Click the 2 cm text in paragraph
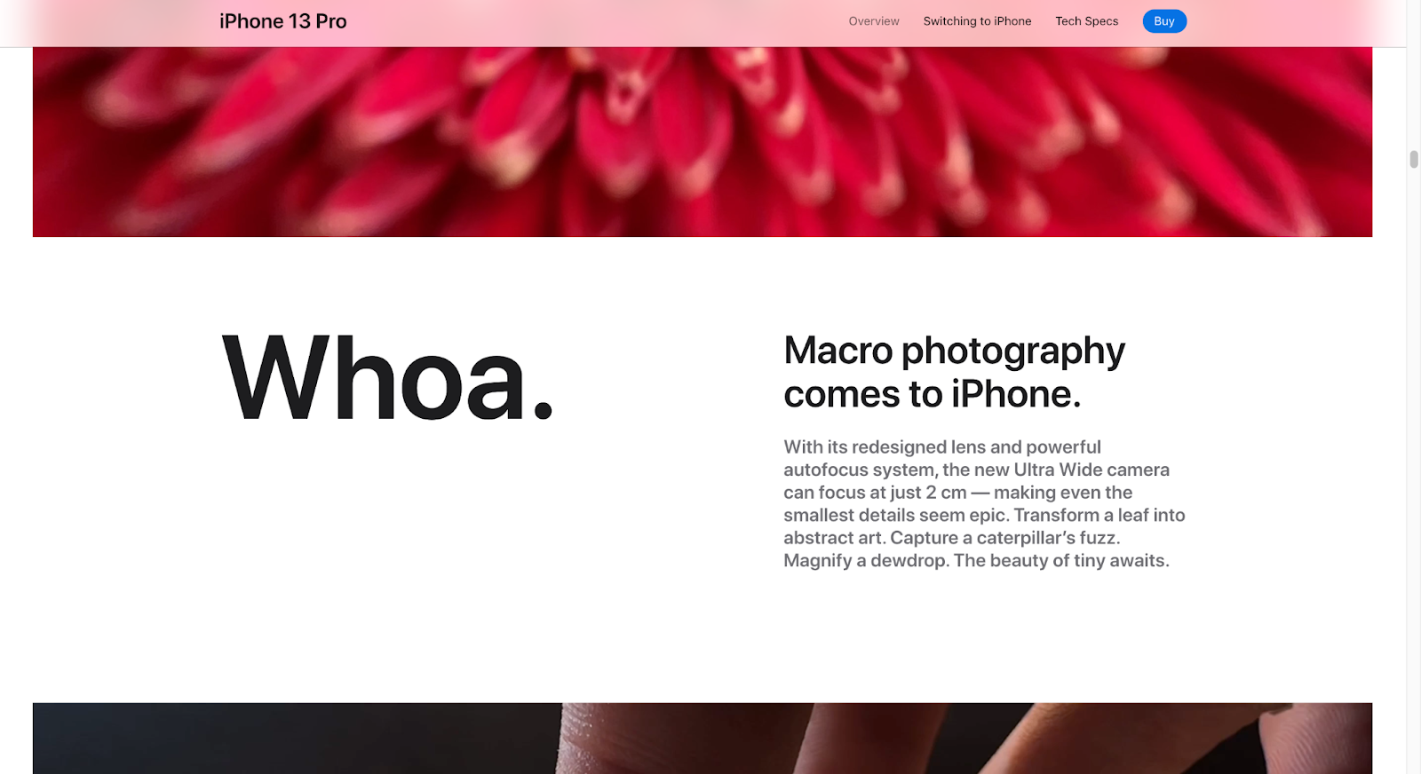Viewport: 1421px width, 774px height. 946,493
